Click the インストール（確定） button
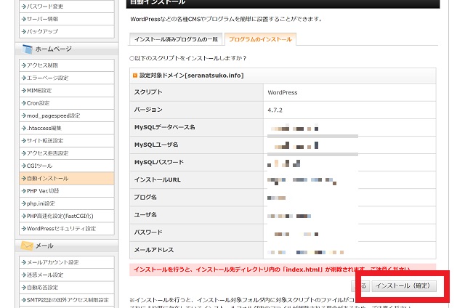465x308 pixels. [x=404, y=285]
